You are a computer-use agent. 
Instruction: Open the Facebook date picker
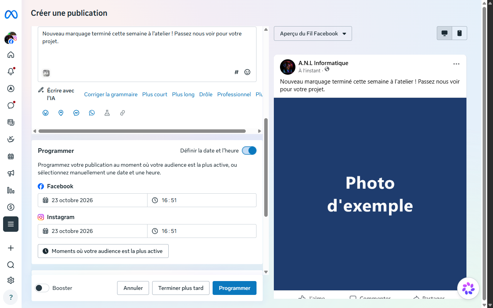92,200
